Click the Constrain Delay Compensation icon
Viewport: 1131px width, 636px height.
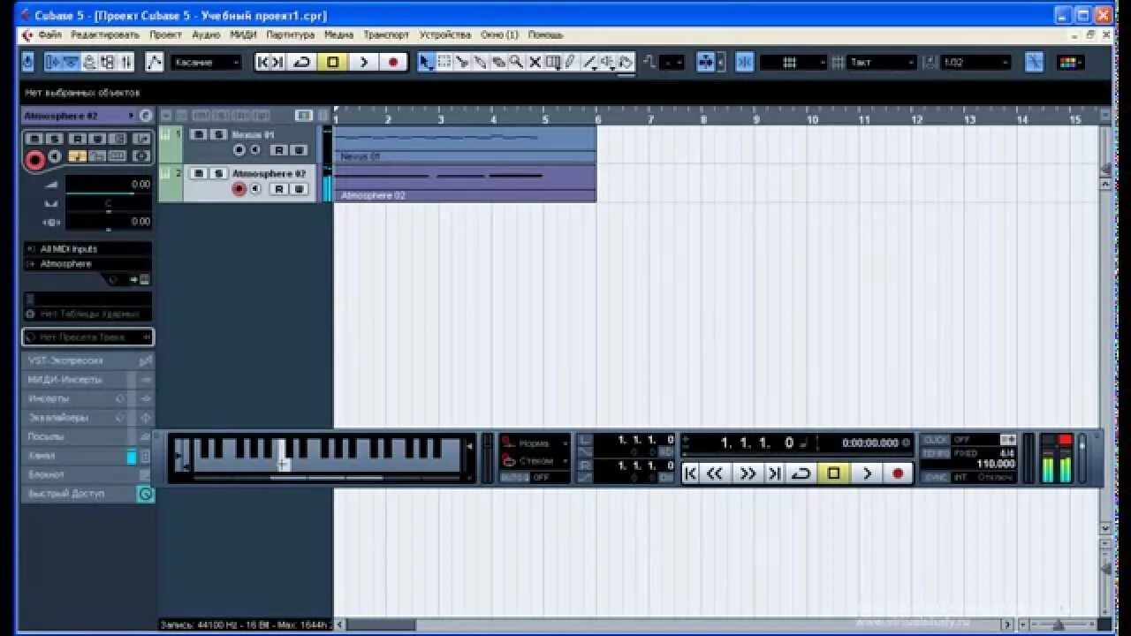click(x=27, y=62)
